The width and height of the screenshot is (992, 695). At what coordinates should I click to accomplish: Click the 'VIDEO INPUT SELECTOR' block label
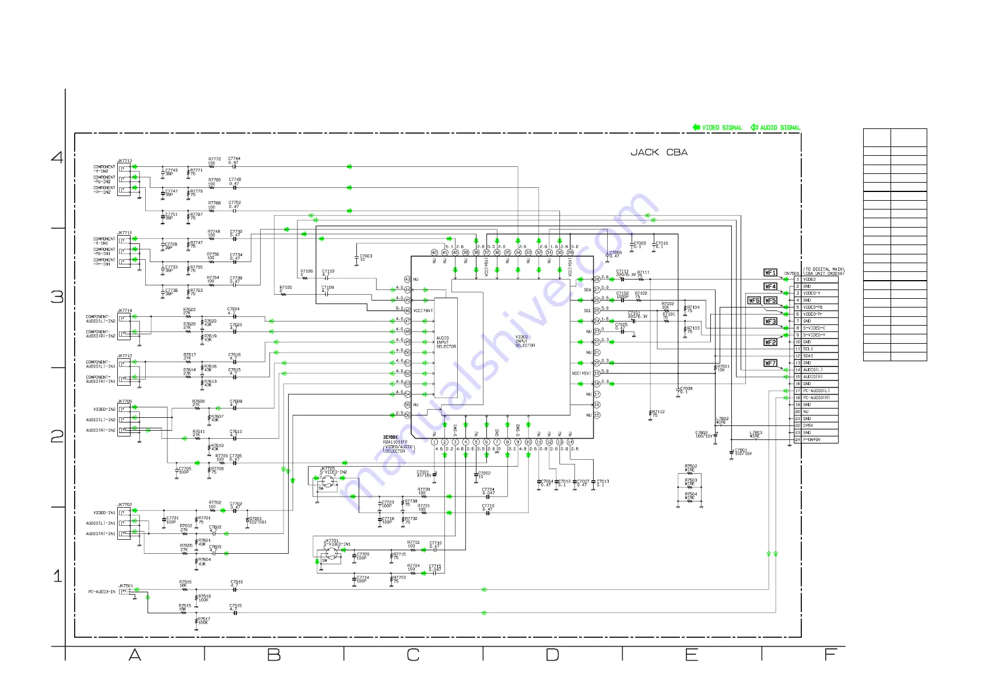point(525,341)
